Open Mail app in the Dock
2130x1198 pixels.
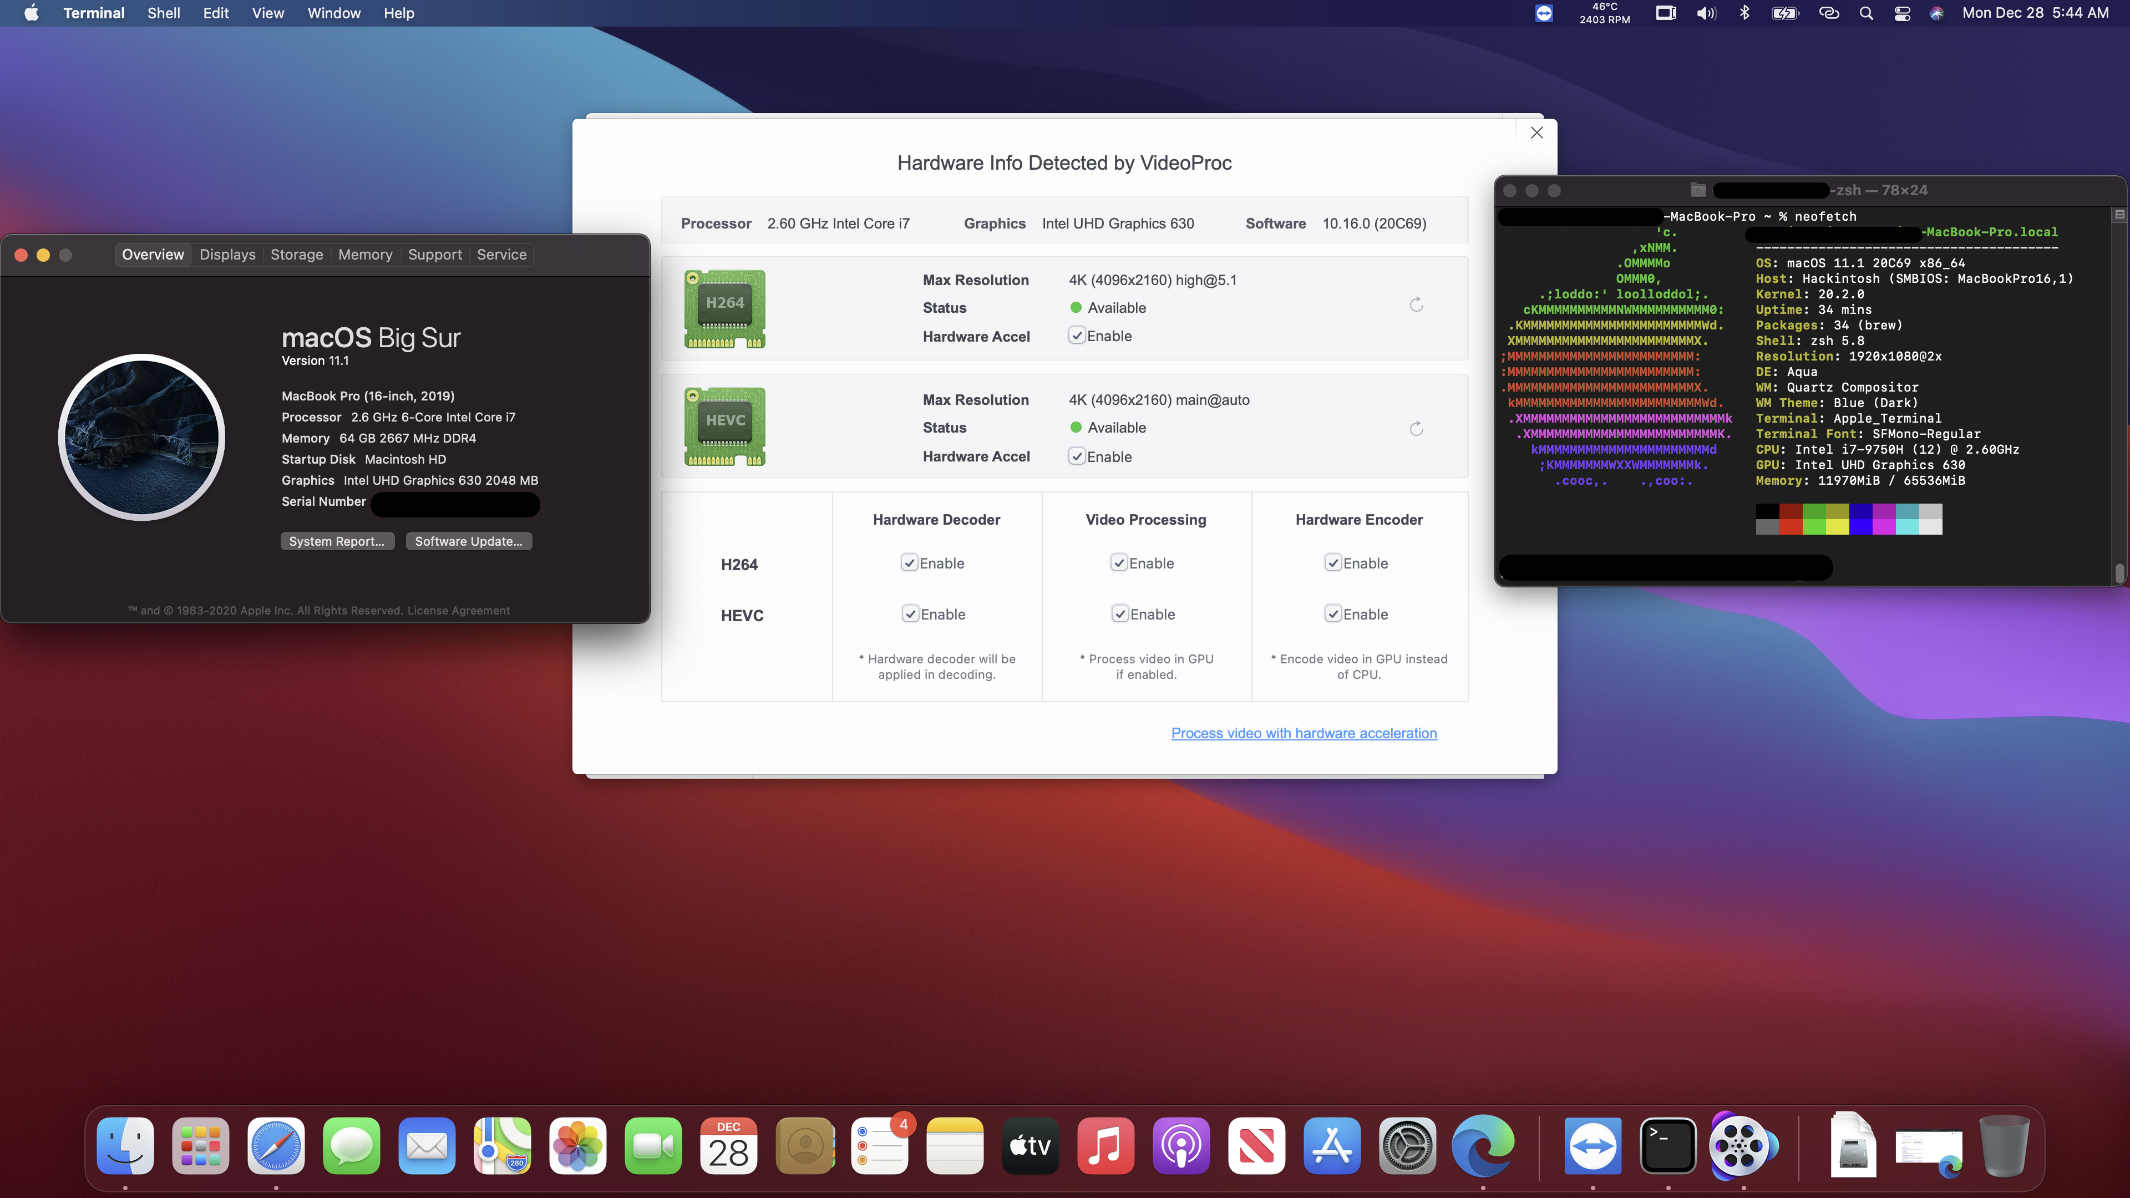(x=427, y=1146)
